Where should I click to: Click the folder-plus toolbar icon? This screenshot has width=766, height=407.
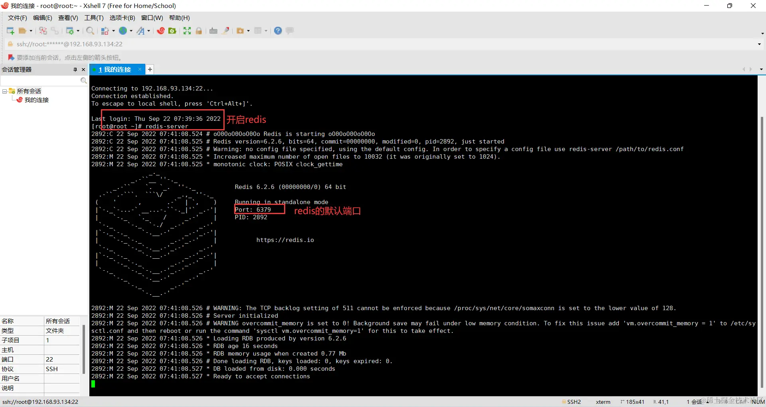tap(240, 31)
